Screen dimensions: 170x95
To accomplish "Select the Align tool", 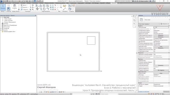I will click(37, 6).
